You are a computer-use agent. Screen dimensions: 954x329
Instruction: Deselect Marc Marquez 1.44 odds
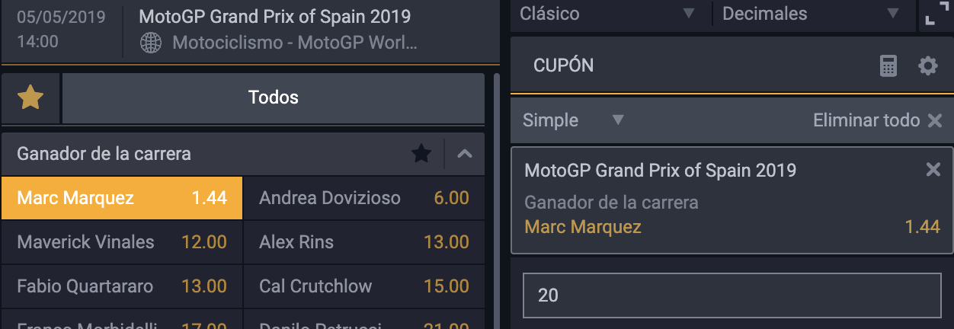click(122, 198)
